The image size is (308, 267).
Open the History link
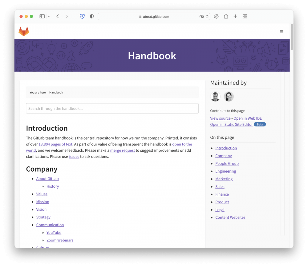click(x=53, y=186)
